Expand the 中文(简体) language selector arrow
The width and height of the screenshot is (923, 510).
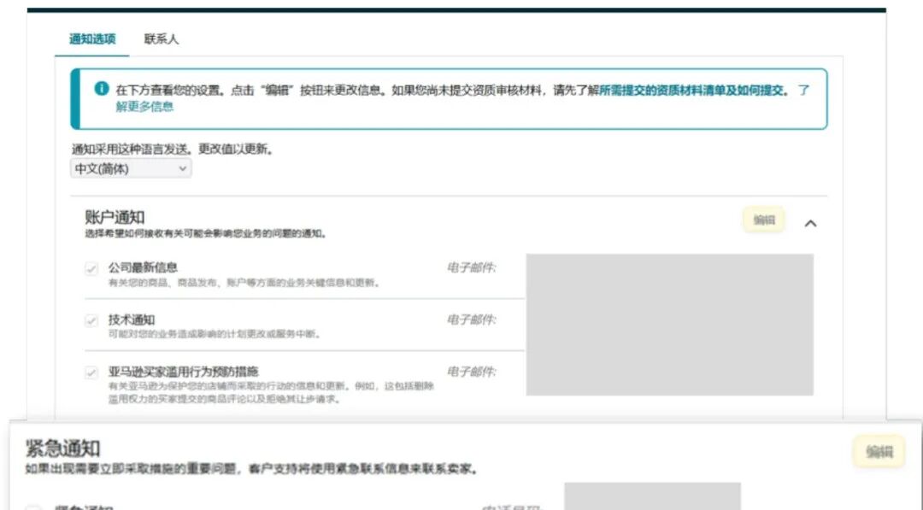click(x=183, y=168)
